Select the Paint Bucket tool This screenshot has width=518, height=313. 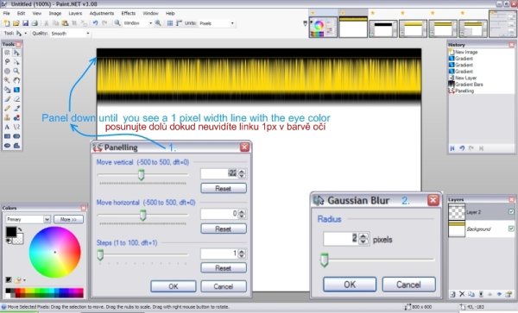pyautogui.click(x=7, y=90)
